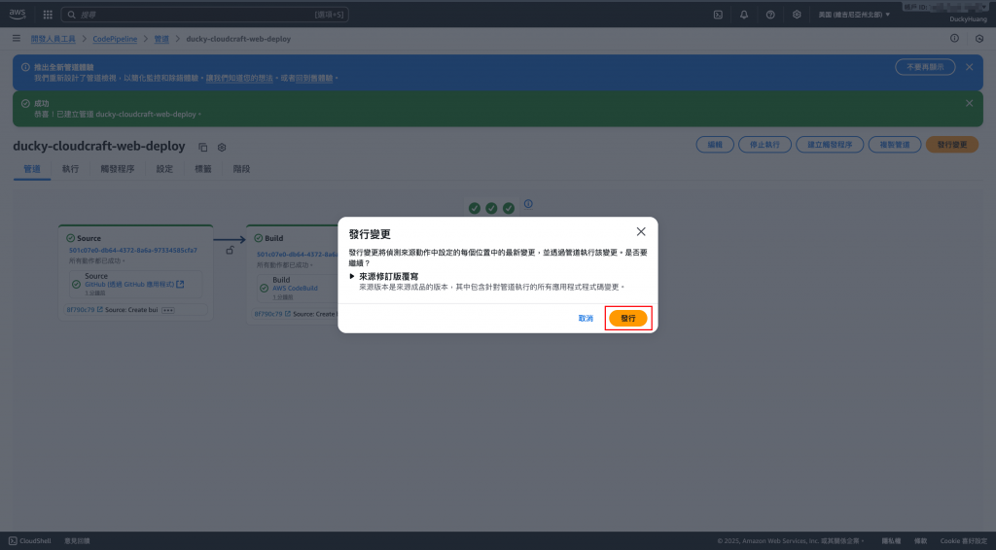Go to 開發人員工具 breadcrumb
The width and height of the screenshot is (996, 550).
click(x=53, y=39)
